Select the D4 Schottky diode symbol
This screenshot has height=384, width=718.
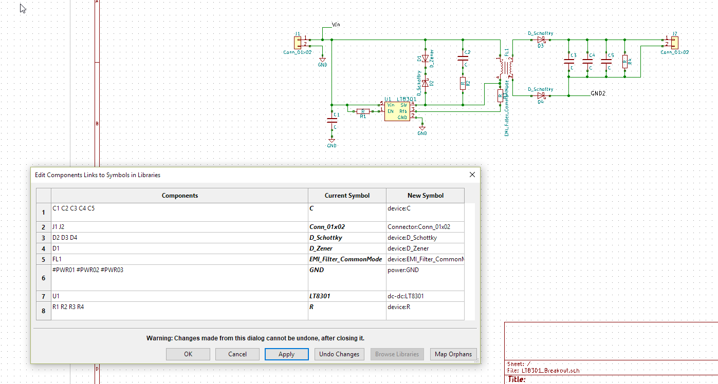click(541, 95)
